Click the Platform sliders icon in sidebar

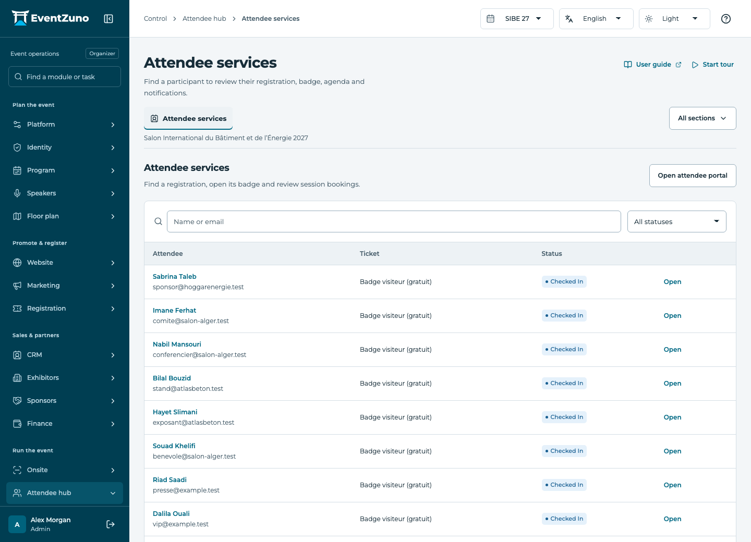point(17,125)
